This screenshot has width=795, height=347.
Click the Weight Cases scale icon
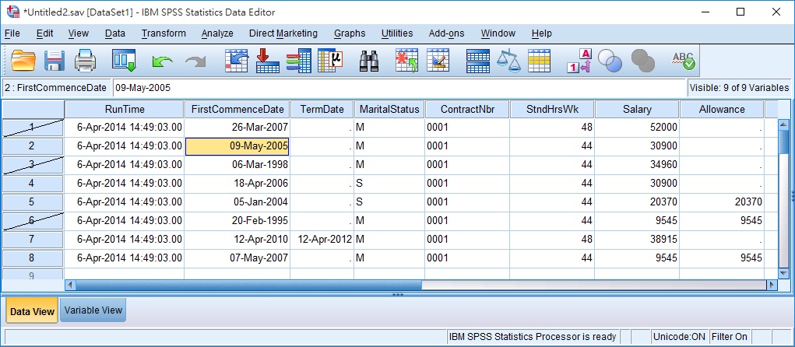(x=508, y=60)
